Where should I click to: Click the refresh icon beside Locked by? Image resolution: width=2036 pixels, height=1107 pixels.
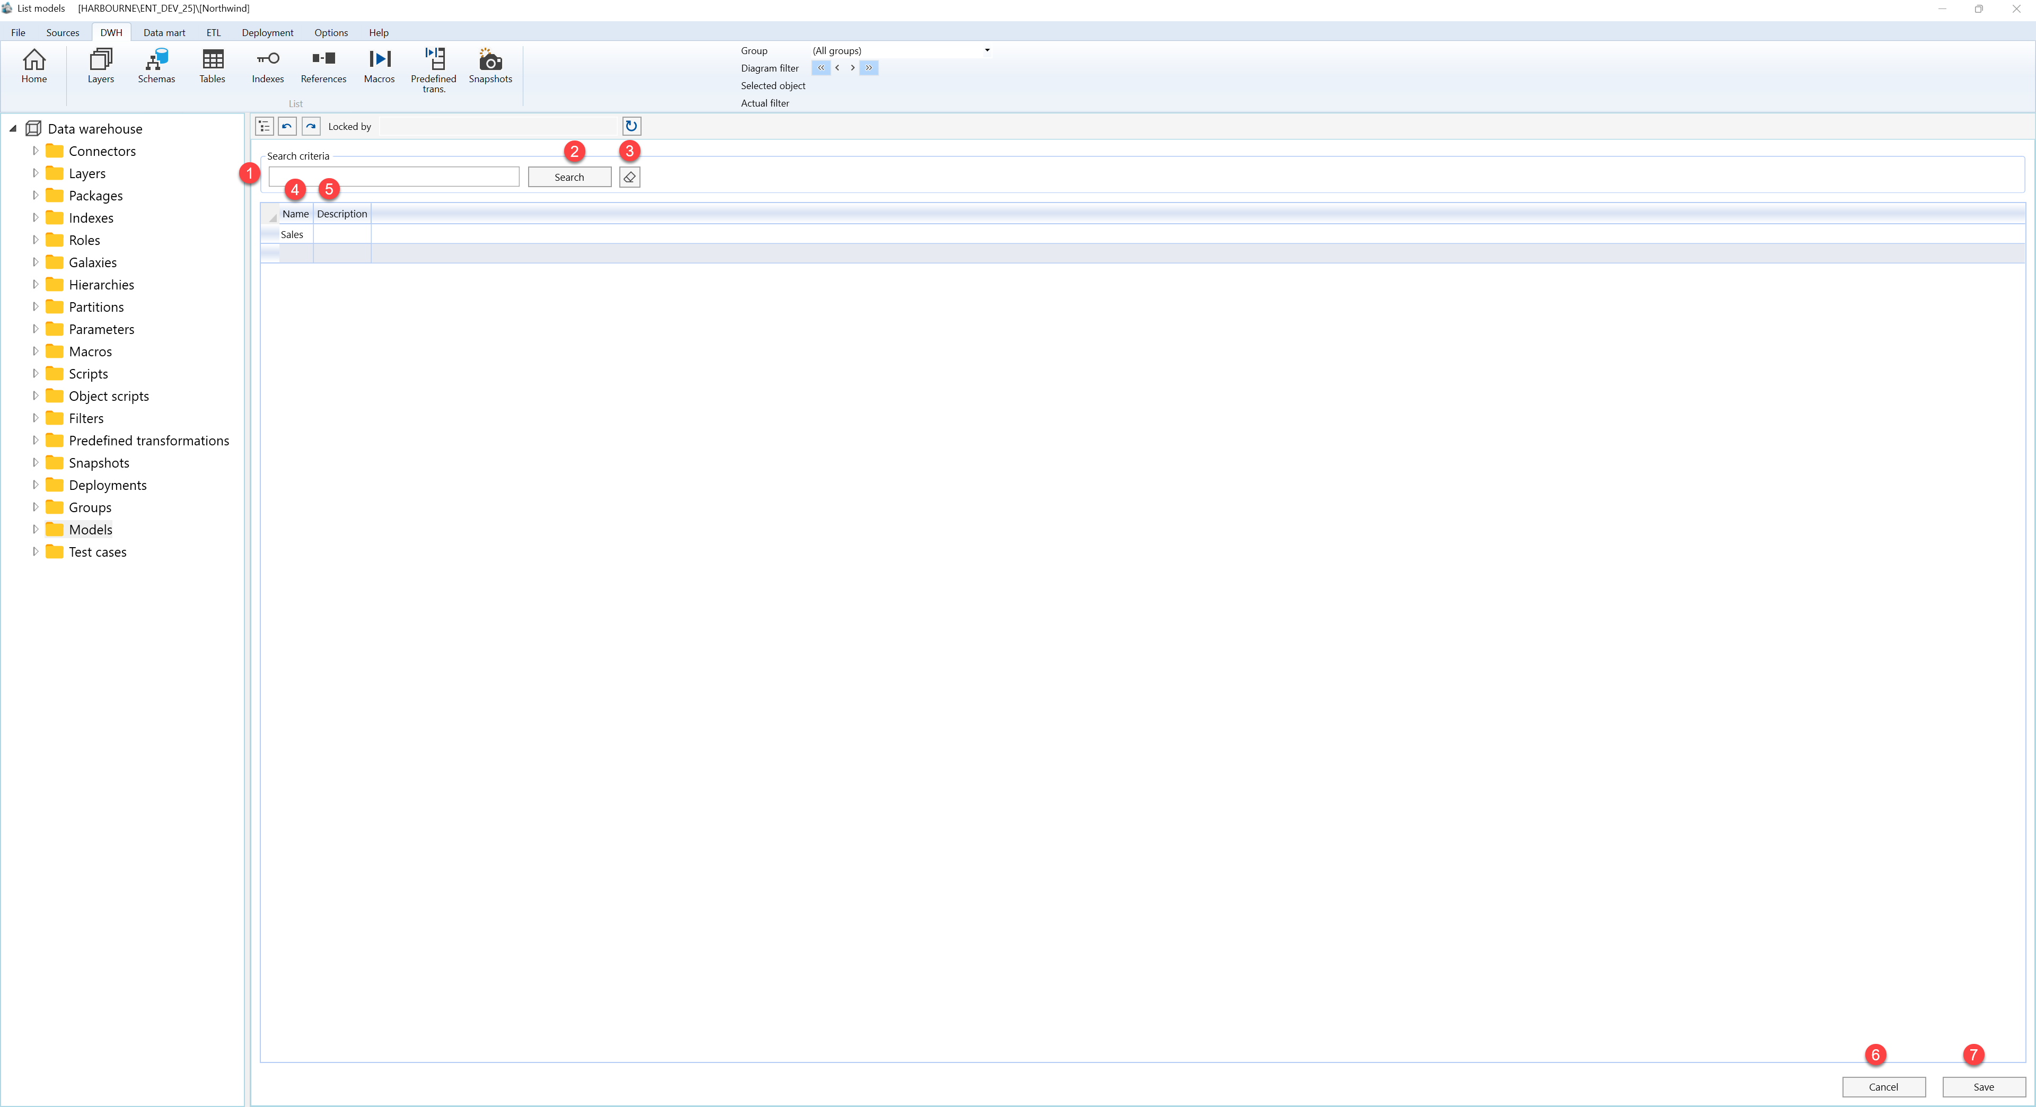click(x=631, y=126)
